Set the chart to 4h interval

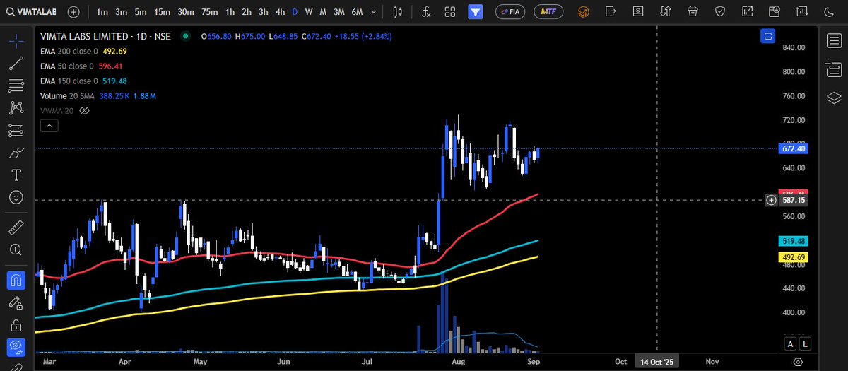[281, 12]
